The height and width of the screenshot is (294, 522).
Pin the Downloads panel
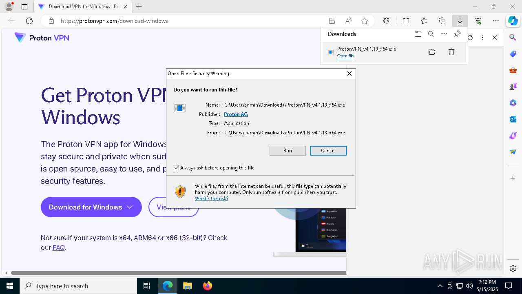click(457, 34)
